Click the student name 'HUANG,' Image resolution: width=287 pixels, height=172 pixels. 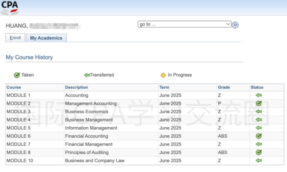[17, 26]
